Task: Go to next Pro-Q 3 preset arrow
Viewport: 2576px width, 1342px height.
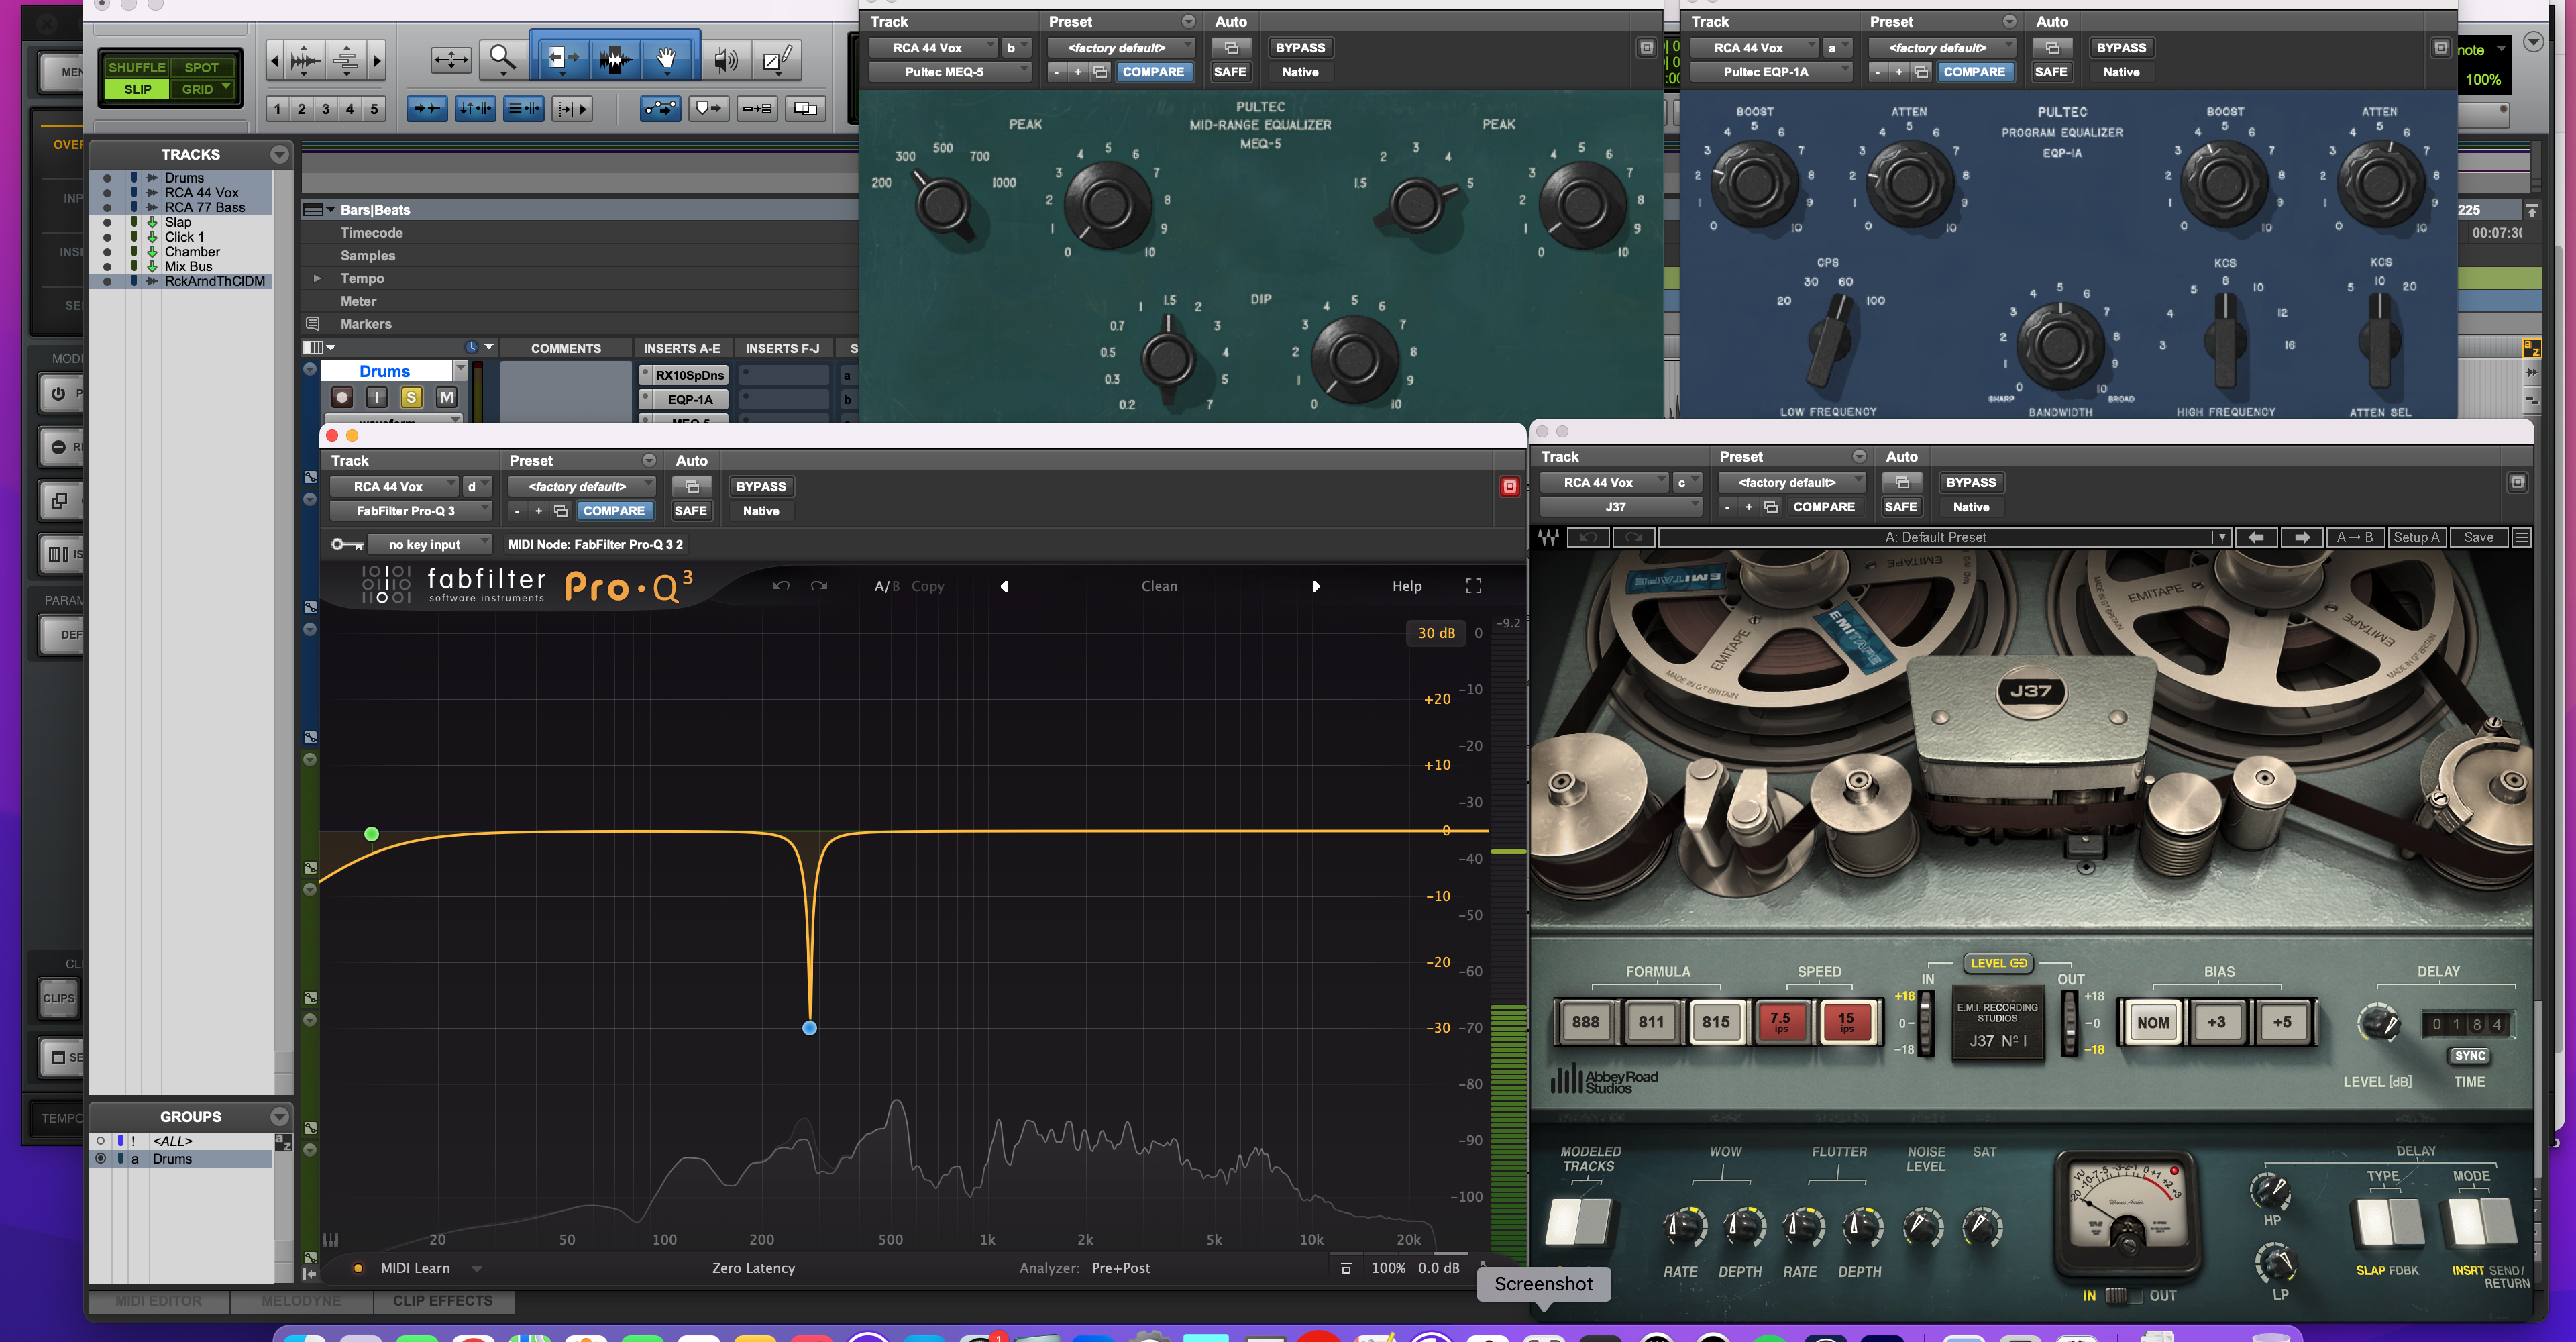Action: [1315, 586]
